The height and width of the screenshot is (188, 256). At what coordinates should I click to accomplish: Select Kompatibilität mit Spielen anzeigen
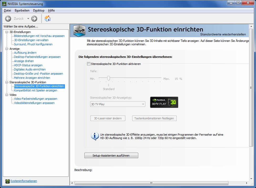[x=35, y=90]
